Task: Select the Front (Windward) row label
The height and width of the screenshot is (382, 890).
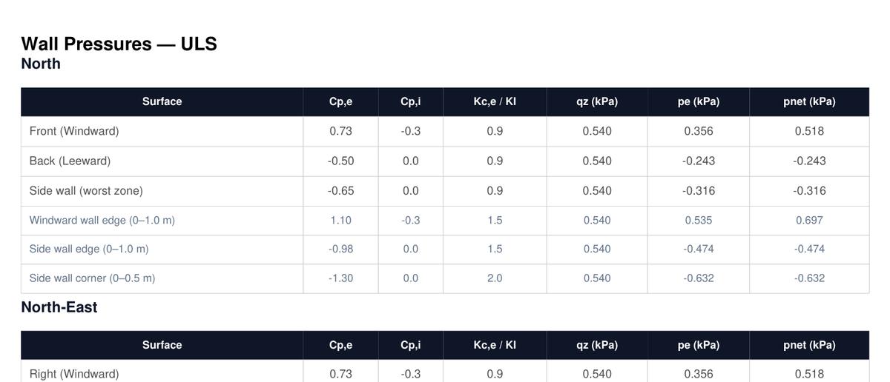Action: tap(74, 131)
